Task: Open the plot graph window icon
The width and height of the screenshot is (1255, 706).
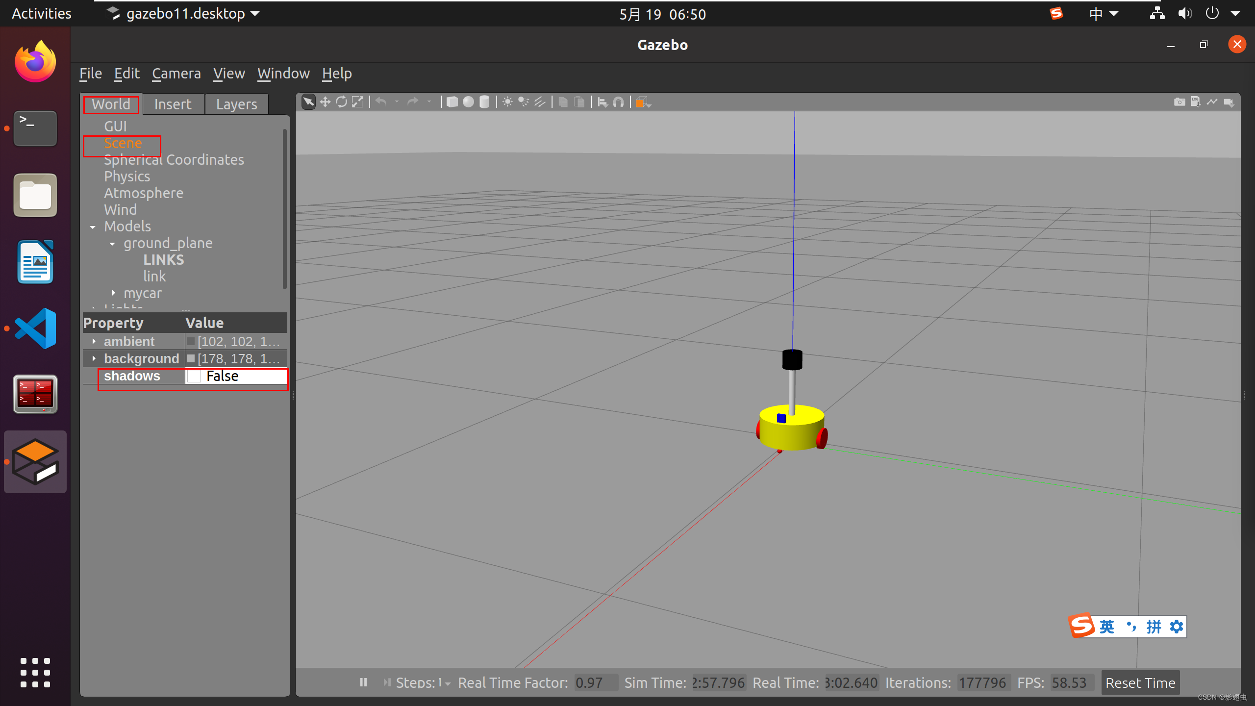Action: (1212, 102)
